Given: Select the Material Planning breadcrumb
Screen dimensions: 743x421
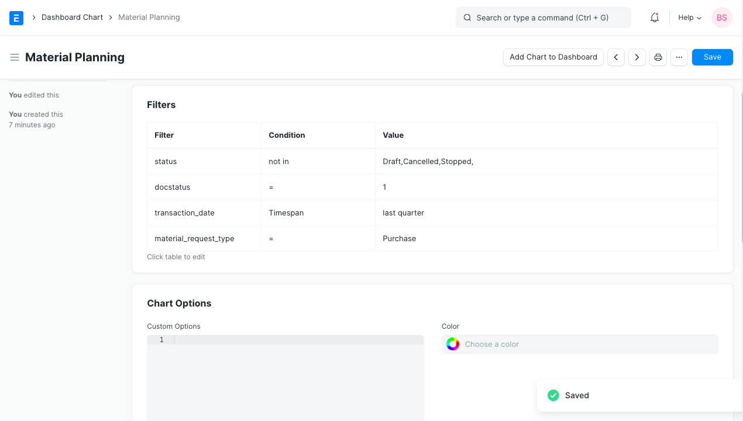Looking at the screenshot, I should tap(149, 18).
